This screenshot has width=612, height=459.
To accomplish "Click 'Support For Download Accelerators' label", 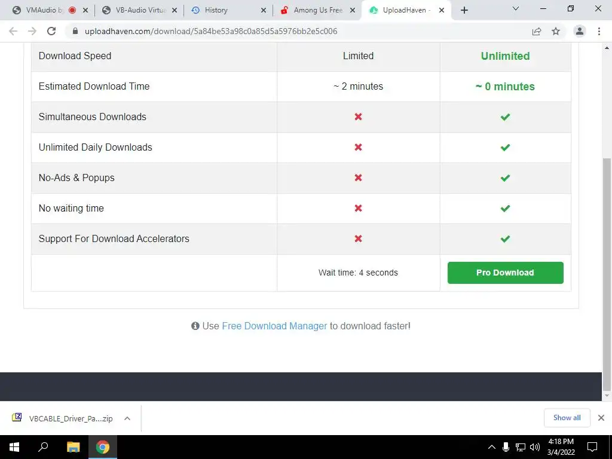I will 114,238.
